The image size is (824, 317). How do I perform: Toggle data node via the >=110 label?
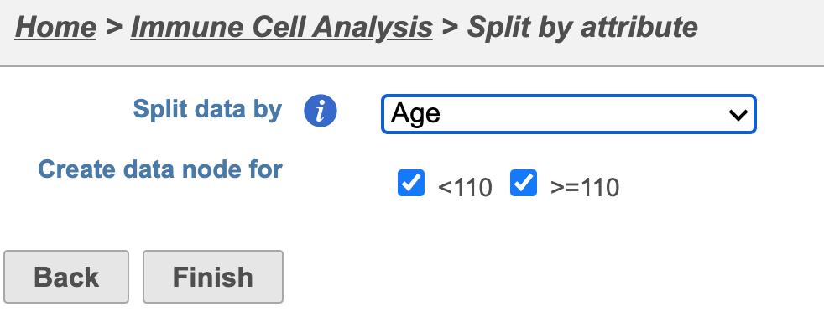point(585,187)
